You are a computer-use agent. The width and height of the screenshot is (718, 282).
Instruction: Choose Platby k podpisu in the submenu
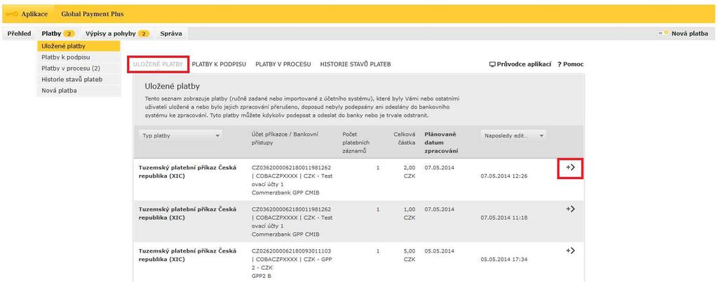[79, 57]
